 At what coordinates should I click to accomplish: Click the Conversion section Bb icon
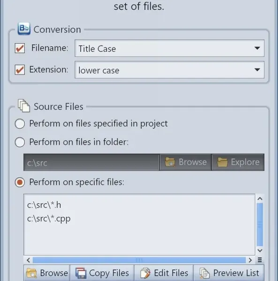(24, 29)
